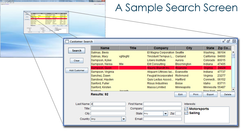Delete the selected customer
Screen dimensions: 244x133
coord(228,94)
